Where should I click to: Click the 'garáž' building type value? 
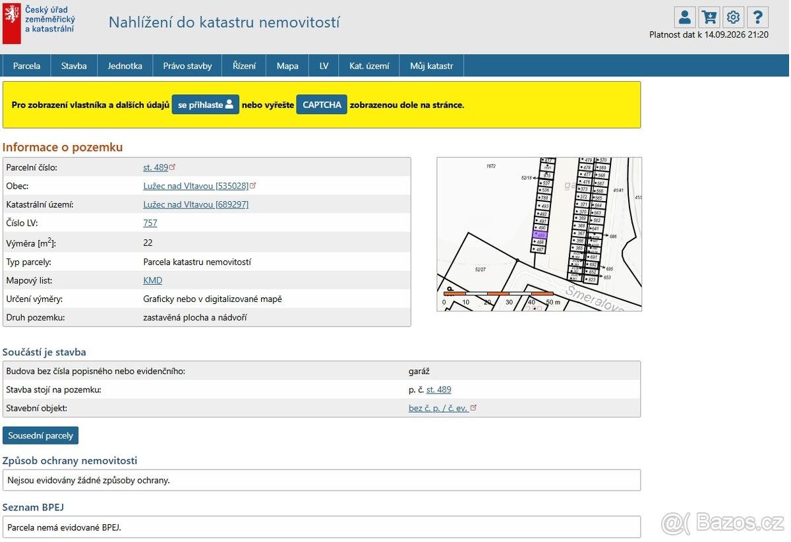pyautogui.click(x=420, y=371)
